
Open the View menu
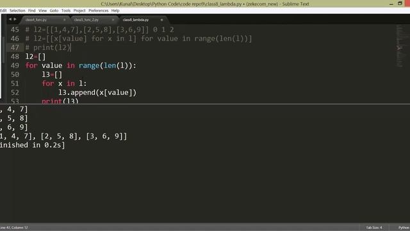pyautogui.click(x=42, y=11)
